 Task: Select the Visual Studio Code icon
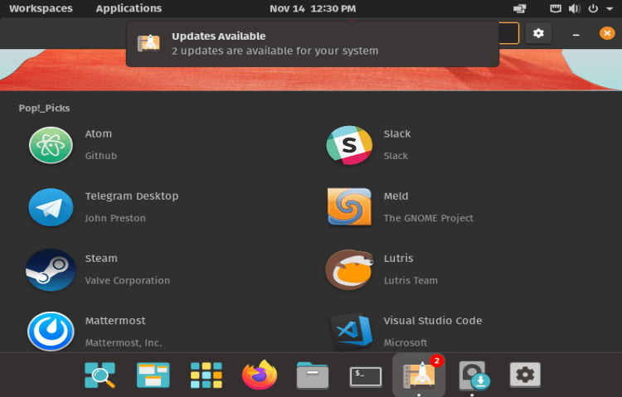(352, 332)
